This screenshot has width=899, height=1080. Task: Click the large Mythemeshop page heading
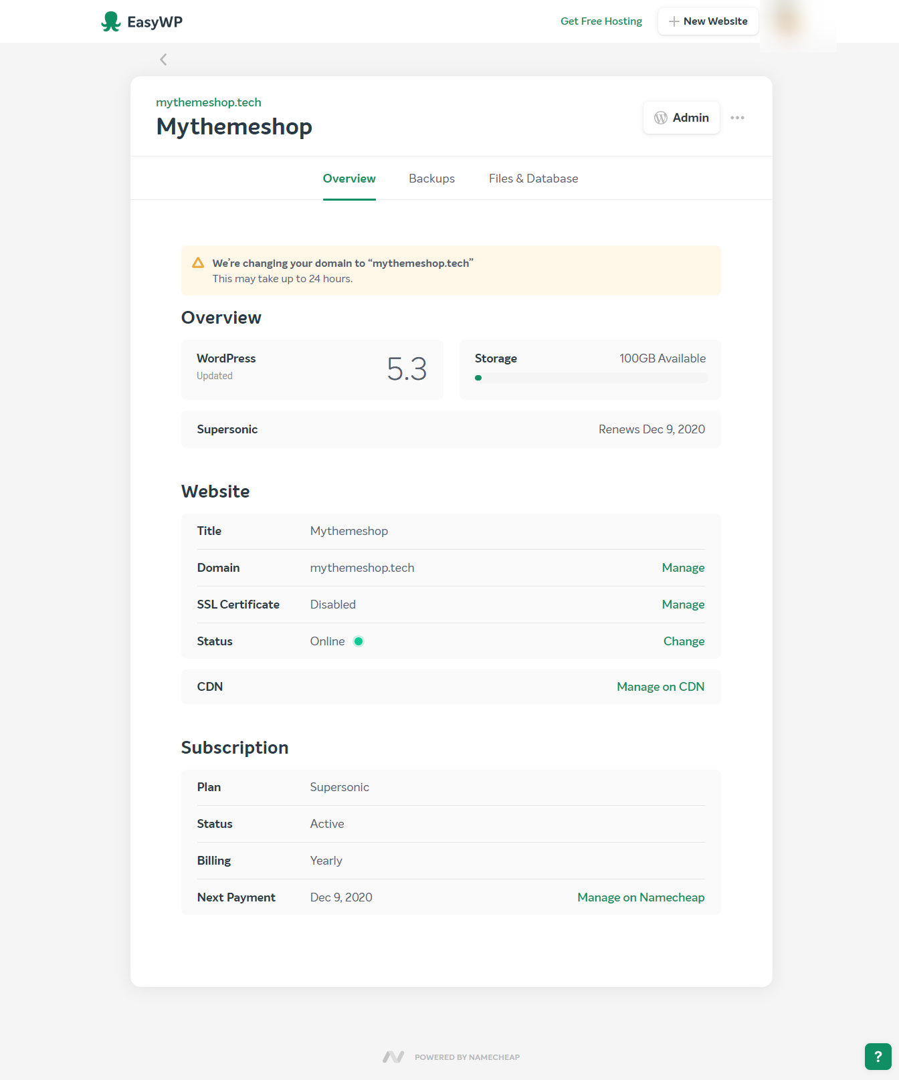point(234,126)
